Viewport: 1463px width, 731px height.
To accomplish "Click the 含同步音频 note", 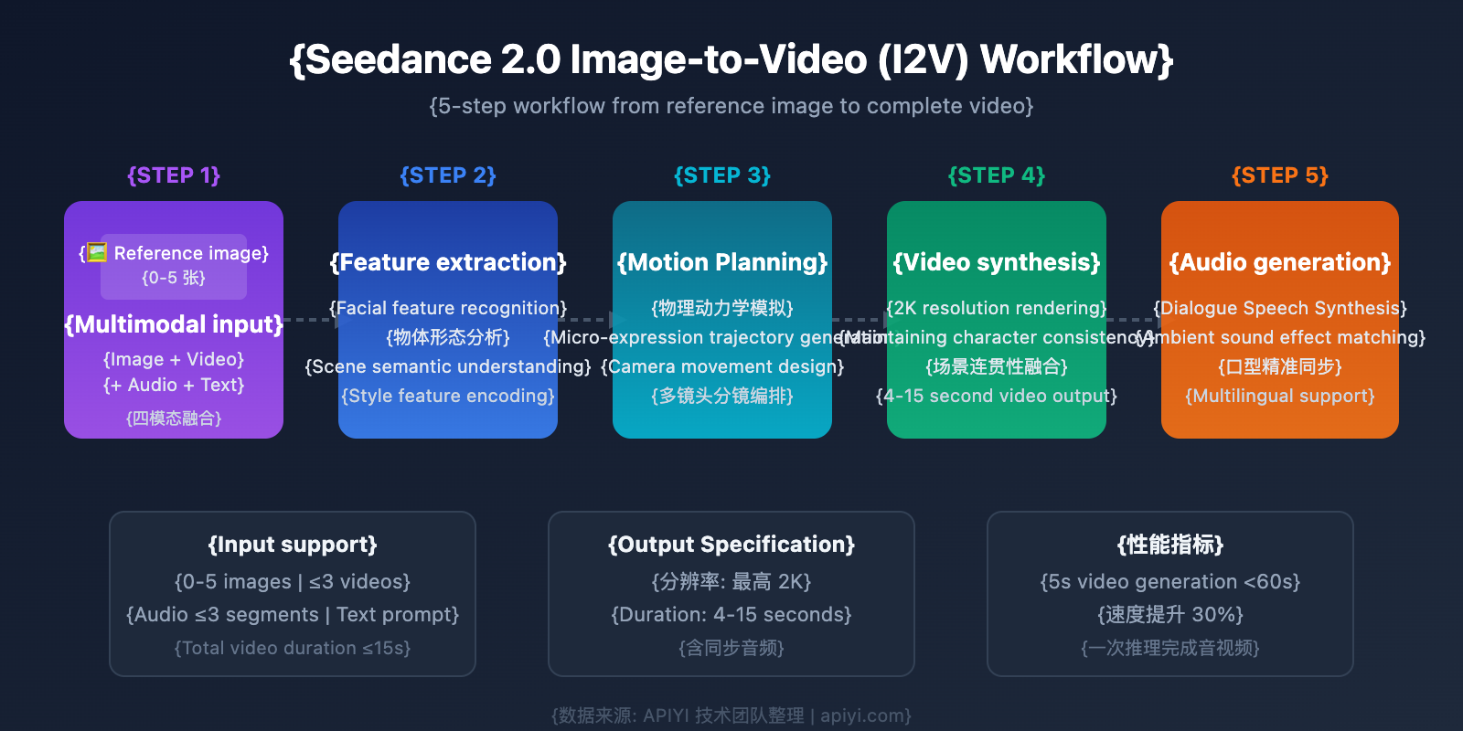I will [x=731, y=648].
